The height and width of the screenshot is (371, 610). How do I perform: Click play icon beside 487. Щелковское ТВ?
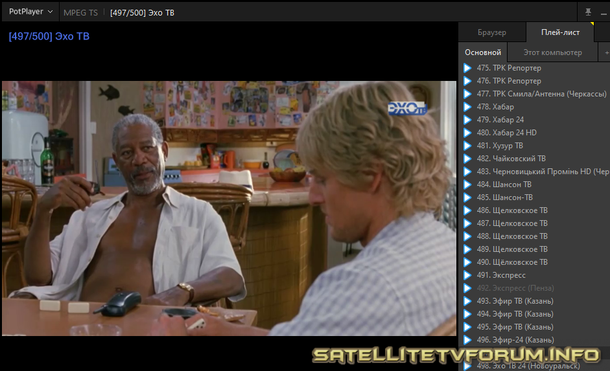tap(467, 223)
